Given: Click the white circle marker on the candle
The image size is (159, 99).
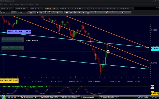Looking at the screenshot, I should pos(108,52).
